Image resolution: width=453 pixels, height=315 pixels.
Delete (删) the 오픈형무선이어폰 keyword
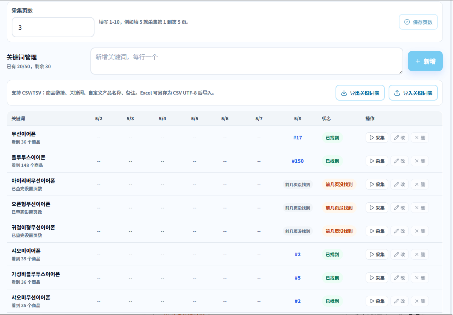tap(420, 208)
